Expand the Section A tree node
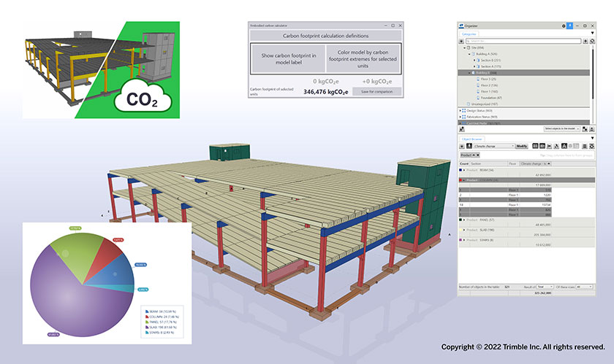The image size is (614, 364). pyautogui.click(x=475, y=66)
